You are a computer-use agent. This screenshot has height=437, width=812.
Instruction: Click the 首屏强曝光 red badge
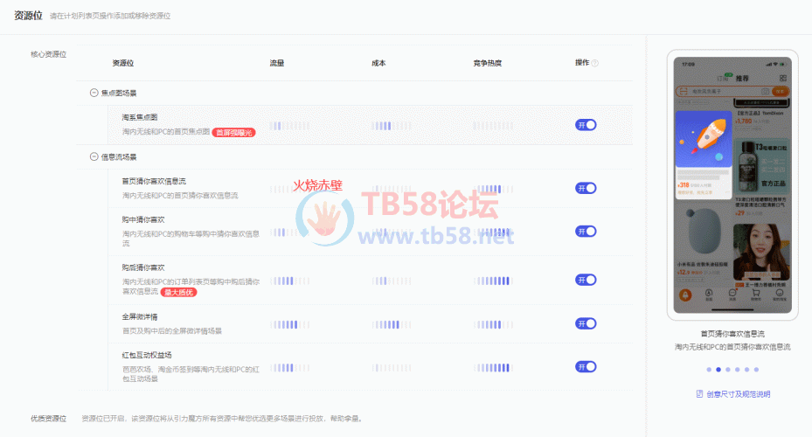pos(233,132)
